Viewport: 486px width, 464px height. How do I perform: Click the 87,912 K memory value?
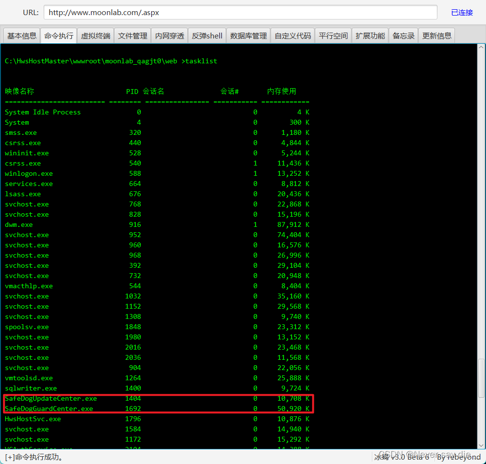293,224
